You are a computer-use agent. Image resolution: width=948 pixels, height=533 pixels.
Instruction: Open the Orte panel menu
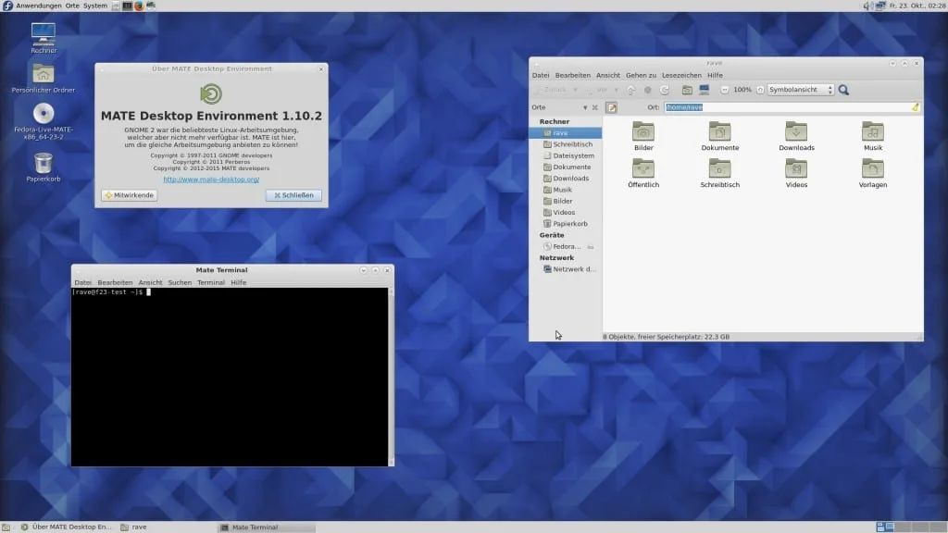[x=72, y=6]
